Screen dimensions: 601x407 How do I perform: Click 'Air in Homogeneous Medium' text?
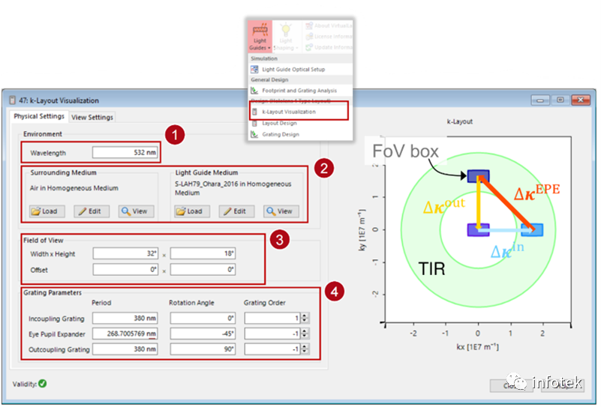(x=74, y=188)
